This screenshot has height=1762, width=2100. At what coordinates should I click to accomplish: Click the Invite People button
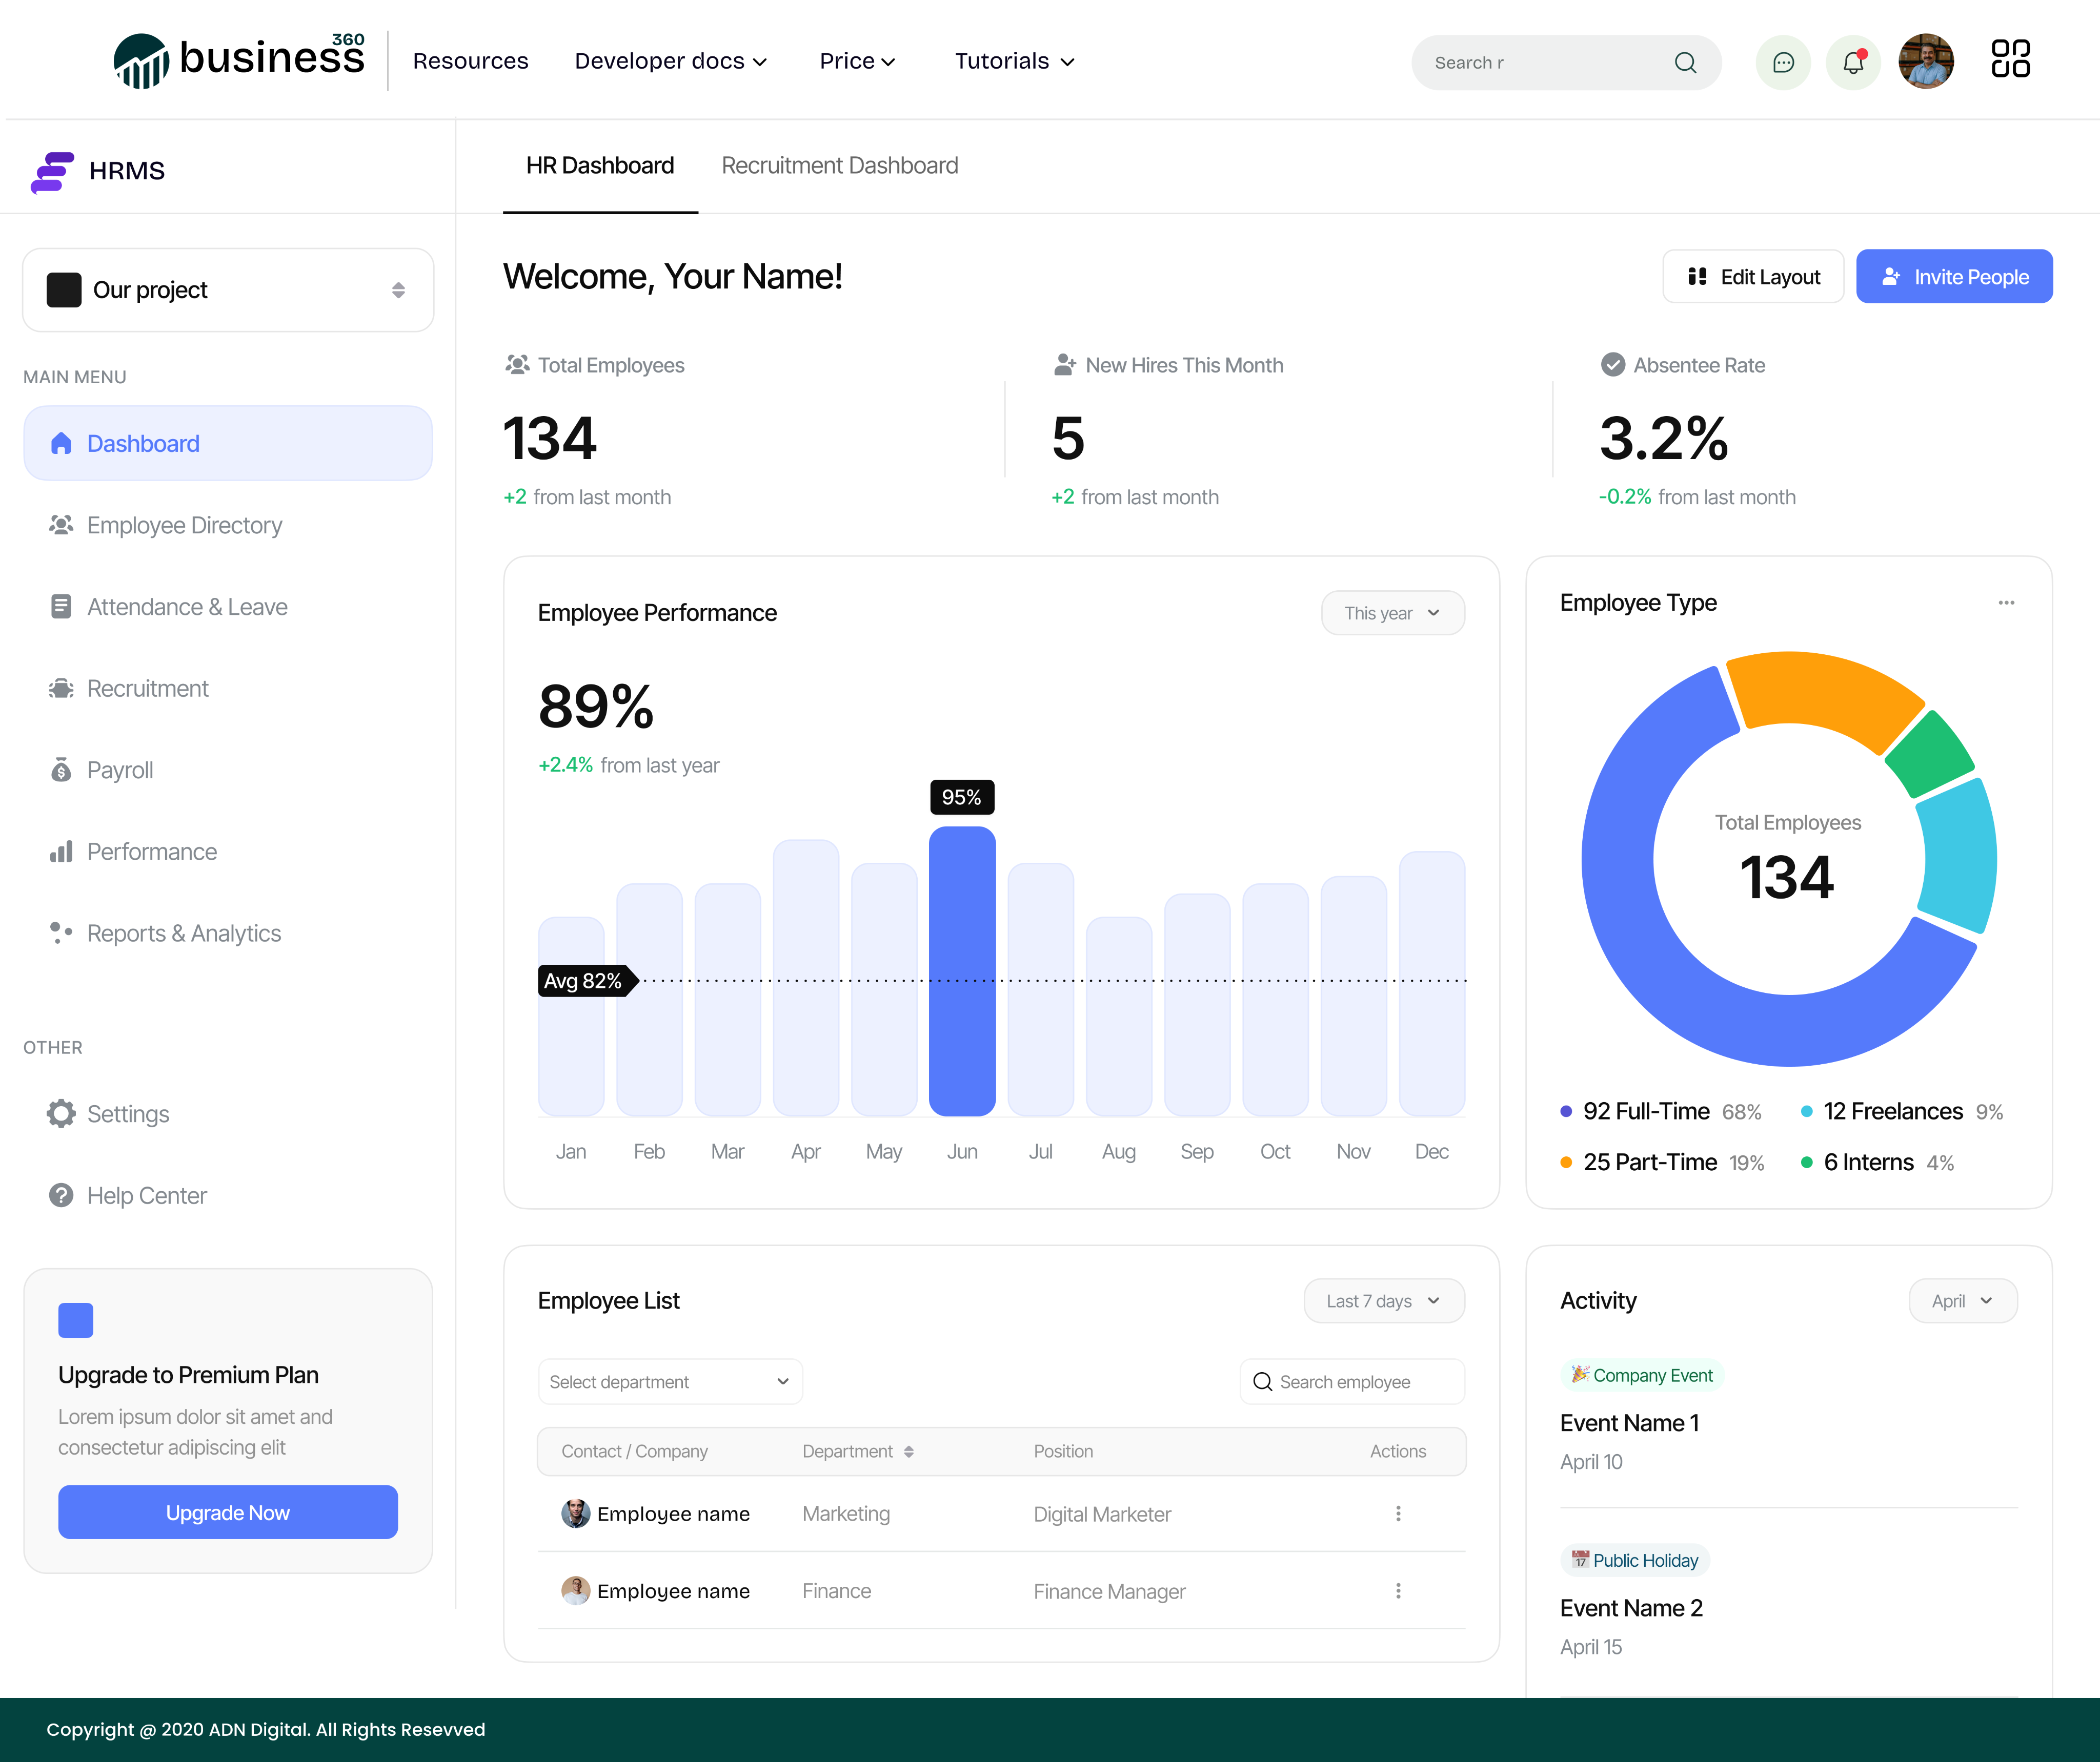(x=1954, y=277)
